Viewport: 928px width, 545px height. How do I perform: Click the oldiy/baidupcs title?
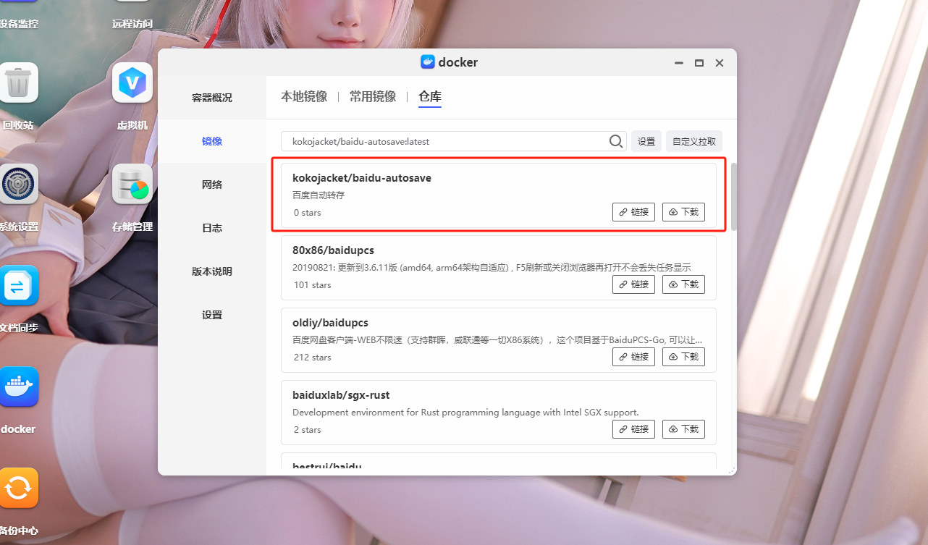331,323
